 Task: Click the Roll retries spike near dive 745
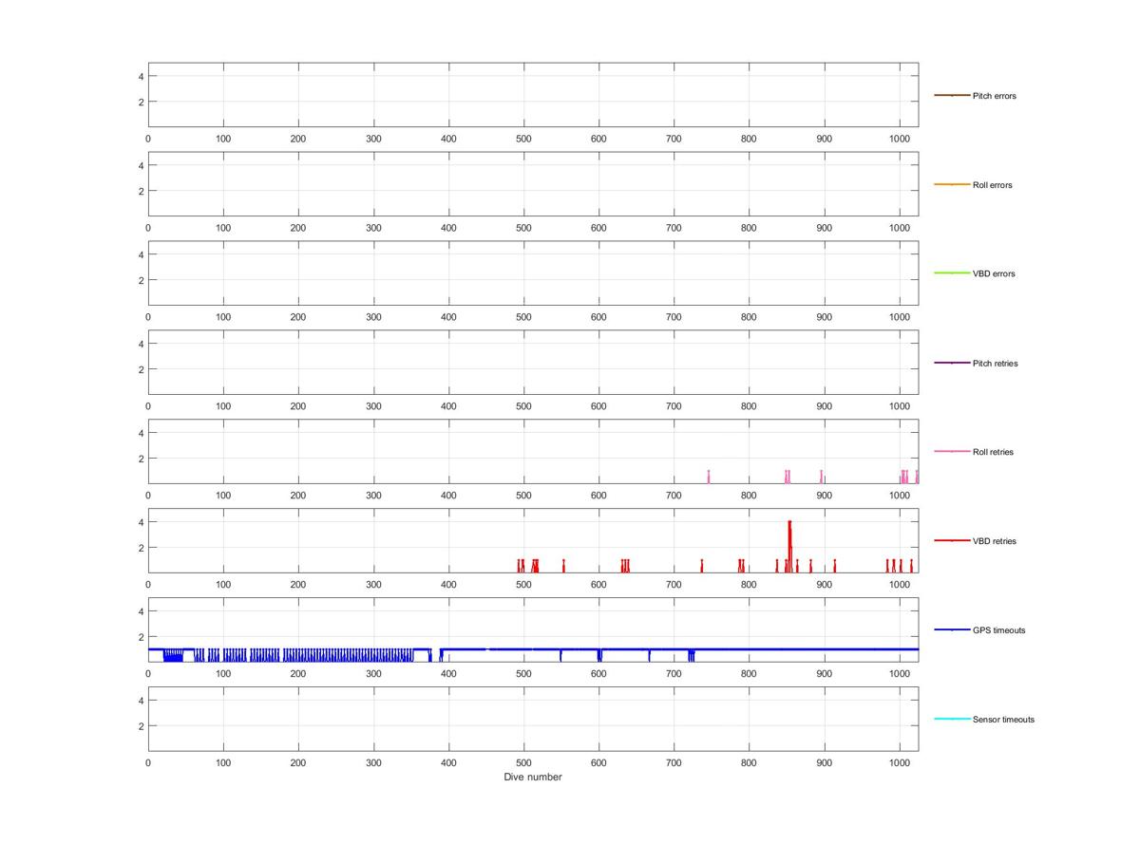pos(709,477)
